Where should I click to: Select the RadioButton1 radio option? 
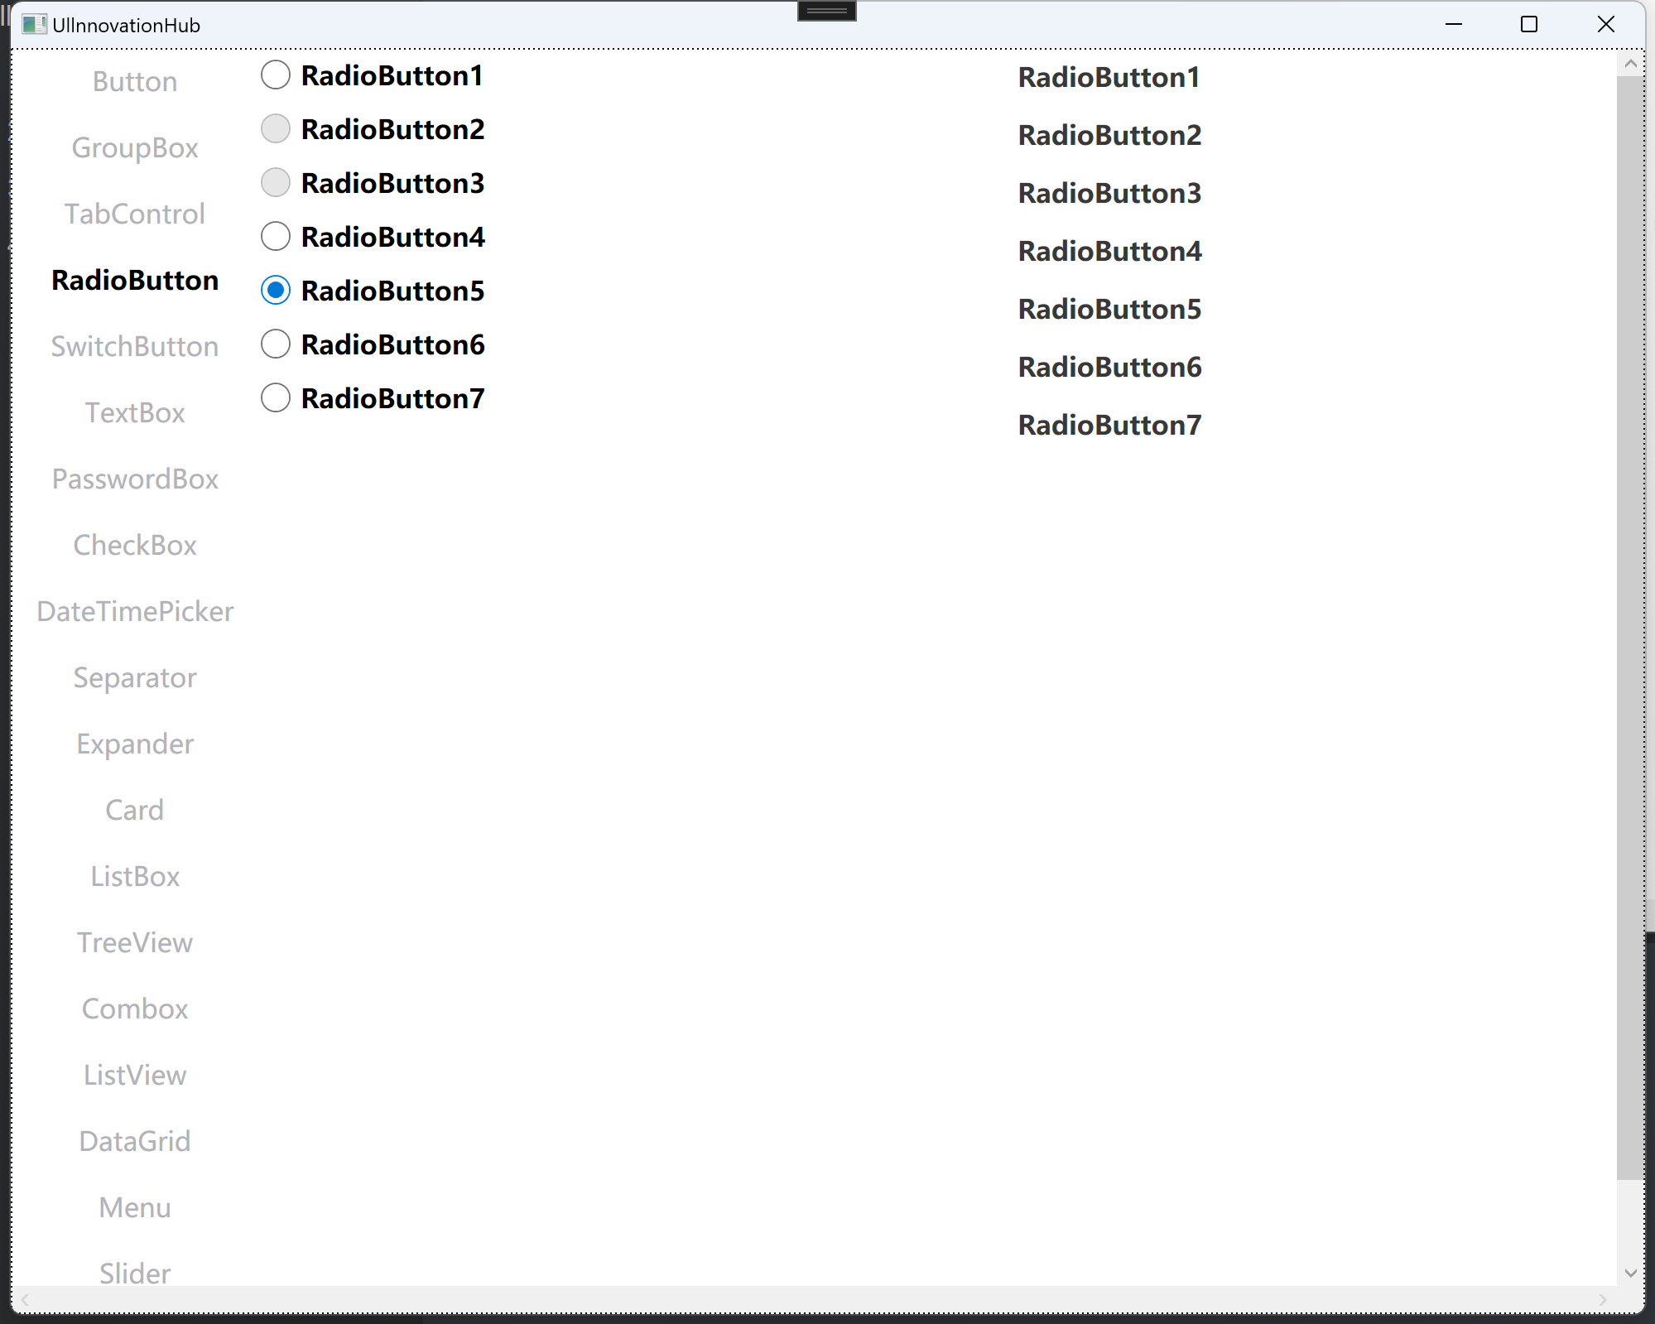[x=372, y=75]
